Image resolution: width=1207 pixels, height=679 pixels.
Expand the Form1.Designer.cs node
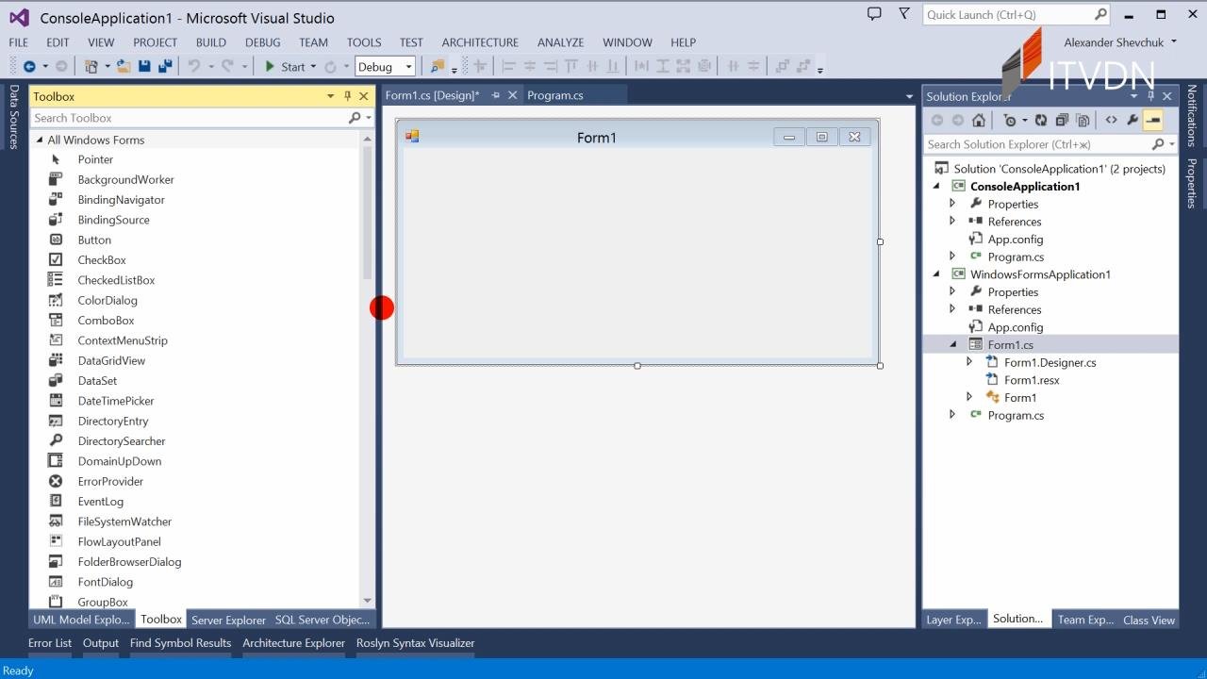click(x=969, y=362)
